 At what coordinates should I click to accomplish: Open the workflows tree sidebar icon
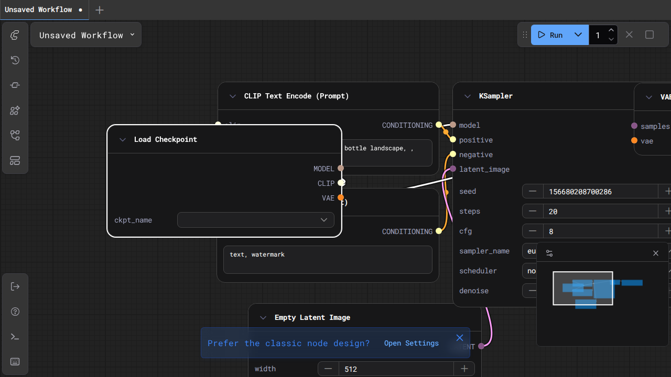pos(15,136)
